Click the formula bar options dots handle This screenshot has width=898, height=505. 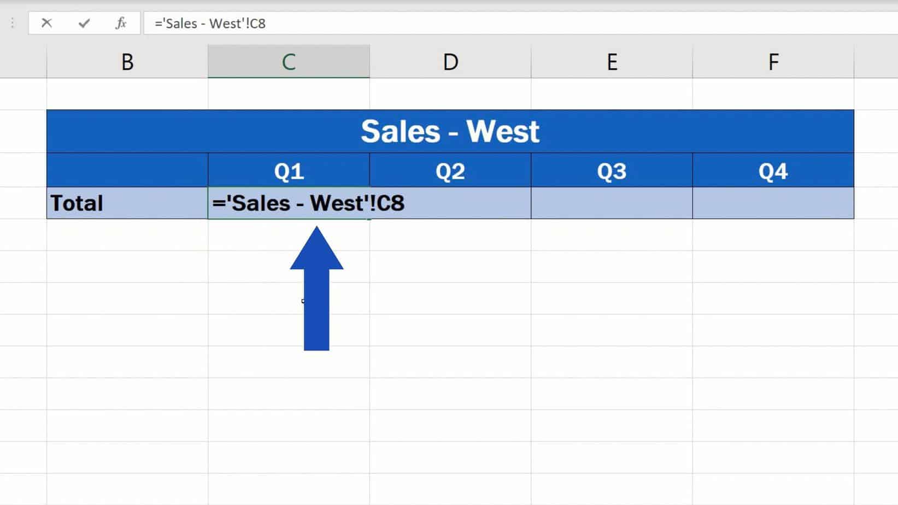pyautogui.click(x=13, y=23)
